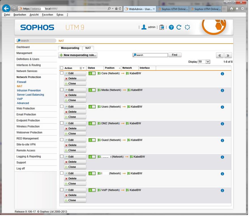The image size is (249, 217).
Task: Clone the DMZ (Network) rule
Action: point(75,134)
